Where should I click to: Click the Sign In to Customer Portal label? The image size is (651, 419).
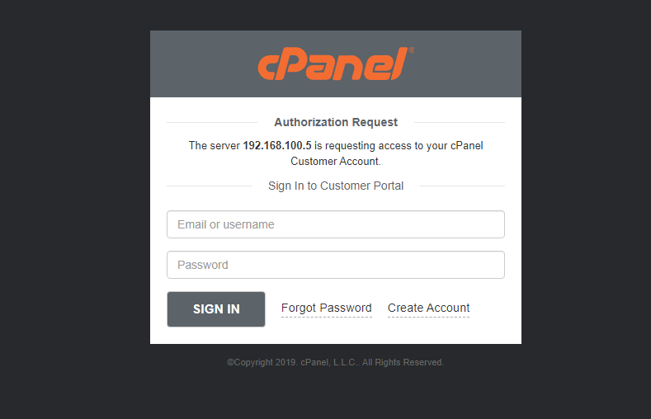(336, 186)
